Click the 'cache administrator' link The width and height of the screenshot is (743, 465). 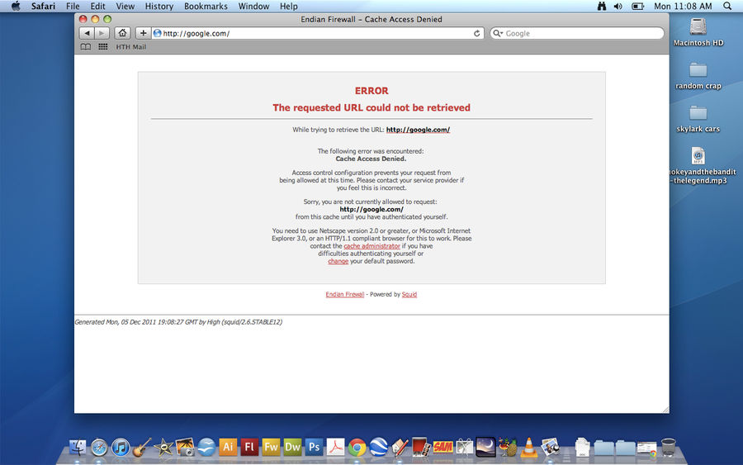pyautogui.click(x=372, y=246)
